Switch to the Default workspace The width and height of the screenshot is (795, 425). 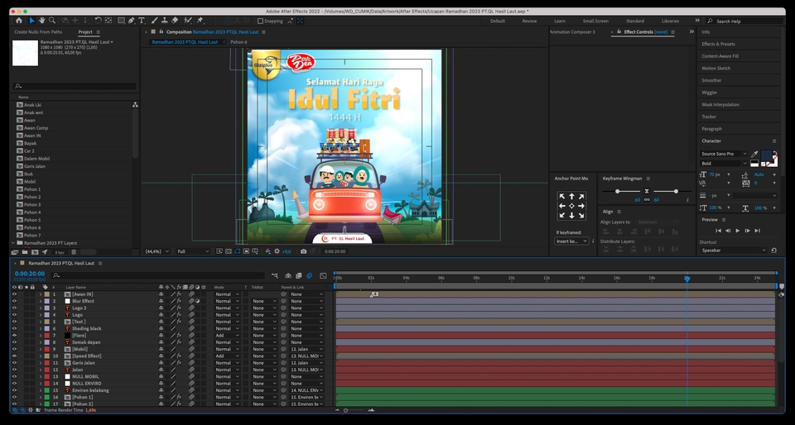(x=498, y=21)
